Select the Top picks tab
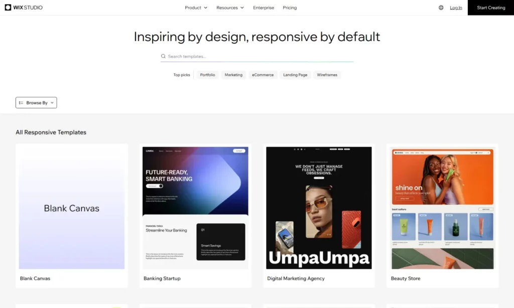This screenshot has height=308, width=514. (x=181, y=74)
